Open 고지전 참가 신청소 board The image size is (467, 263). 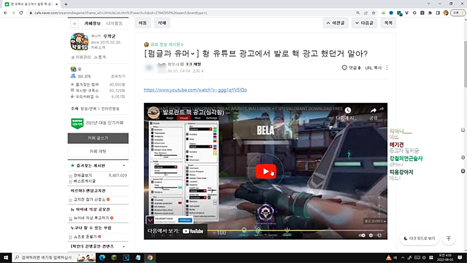[89, 200]
